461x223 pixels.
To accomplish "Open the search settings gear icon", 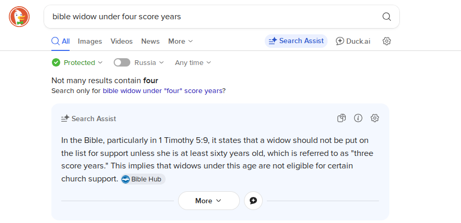I will click(387, 41).
